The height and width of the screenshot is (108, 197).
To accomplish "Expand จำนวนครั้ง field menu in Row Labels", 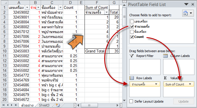I will [x=156, y=84].
